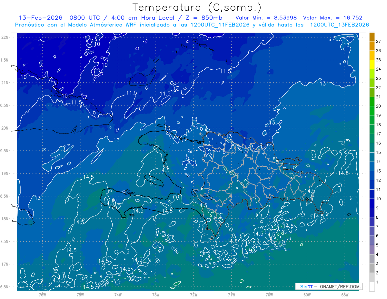387x299 pixels.
Task: Click the '76W' longitude label
Action: tap(43, 294)
